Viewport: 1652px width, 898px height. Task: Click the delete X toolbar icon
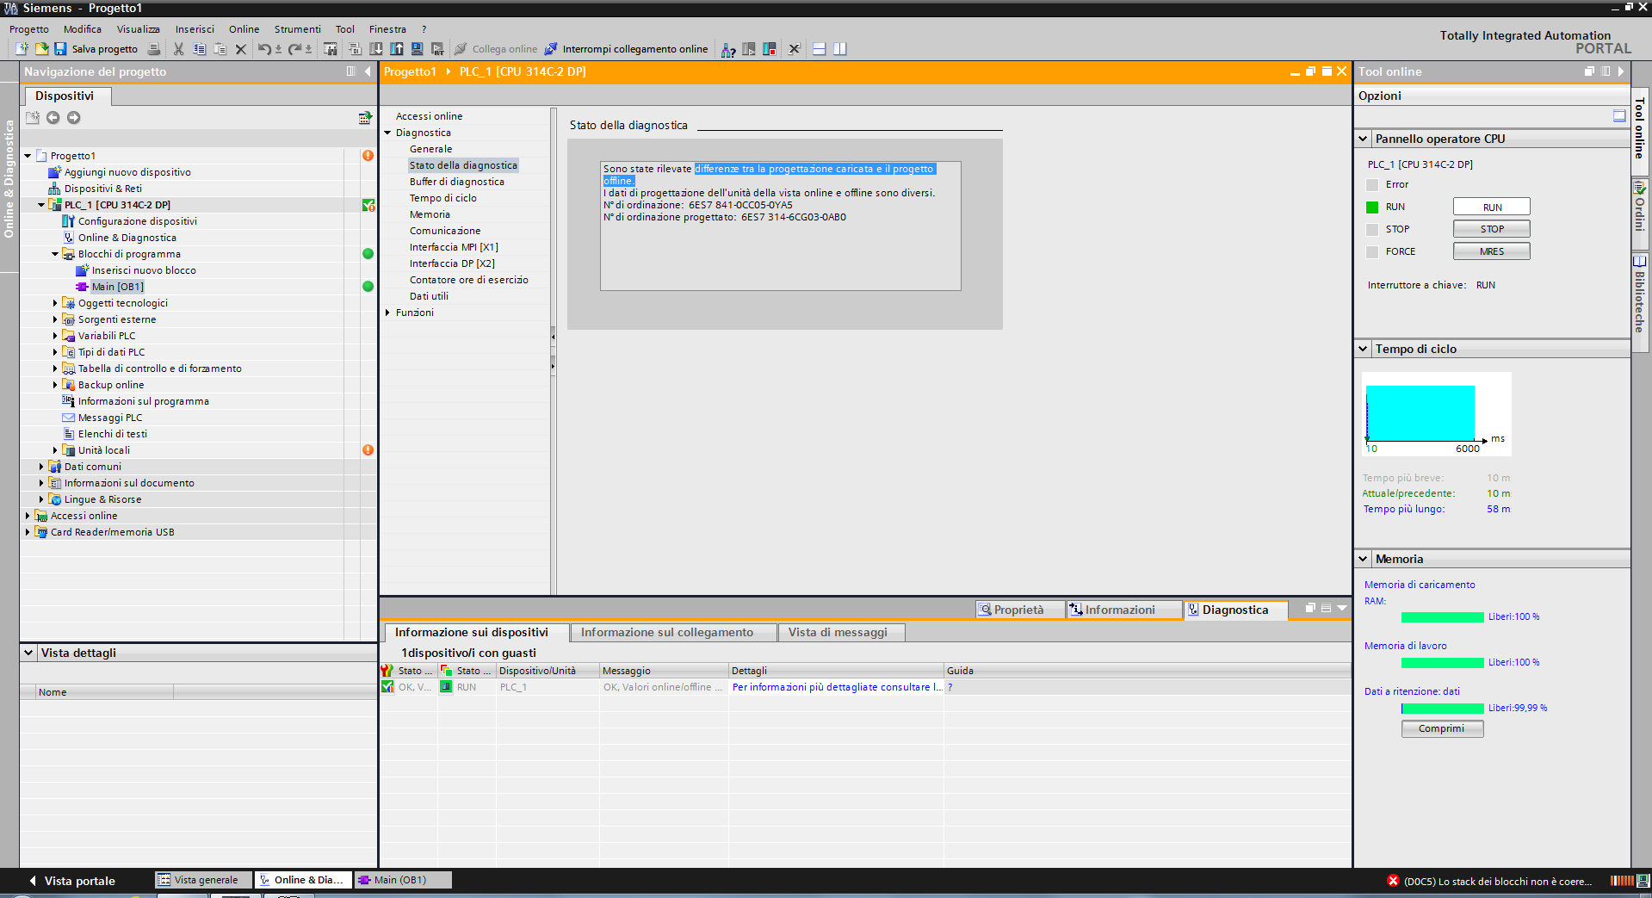[241, 49]
